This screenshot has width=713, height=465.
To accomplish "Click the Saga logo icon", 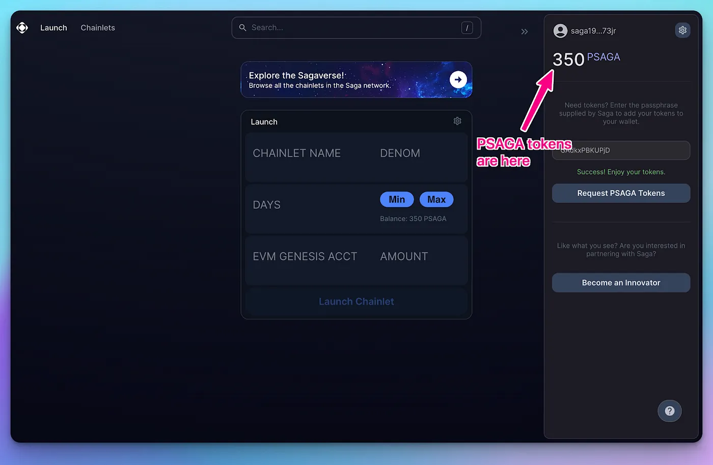I will [22, 27].
